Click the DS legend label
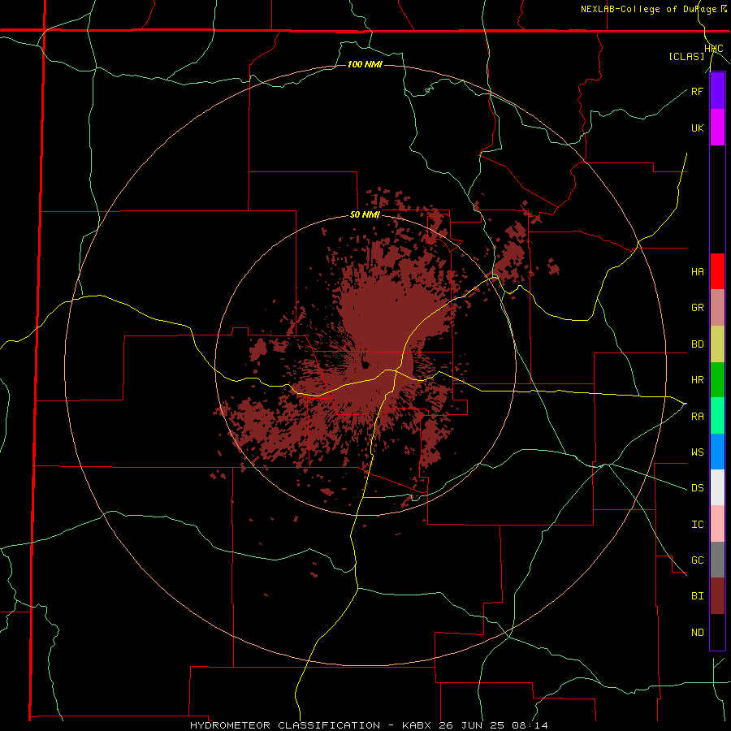This screenshot has height=731, width=731. click(x=697, y=488)
